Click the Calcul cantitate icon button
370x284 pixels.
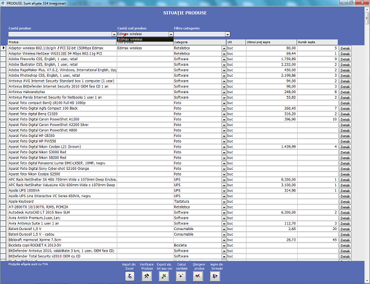181,276
